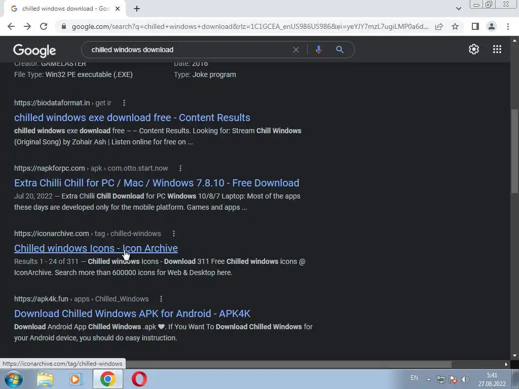Select the 'chilled windows download' tab
The height and width of the screenshot is (389, 519).
pyautogui.click(x=64, y=9)
